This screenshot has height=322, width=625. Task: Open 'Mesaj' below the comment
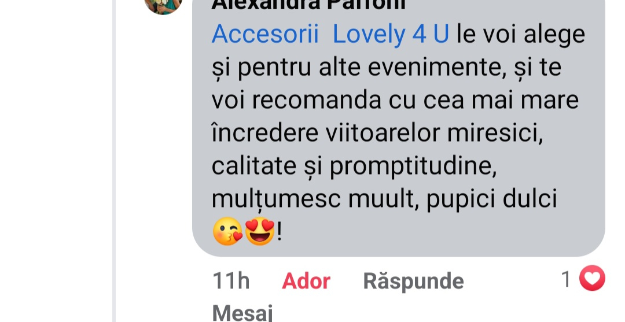242,313
